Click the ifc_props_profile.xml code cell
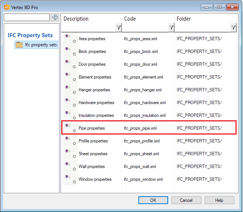This screenshot has height=212, width=243. [x=142, y=141]
